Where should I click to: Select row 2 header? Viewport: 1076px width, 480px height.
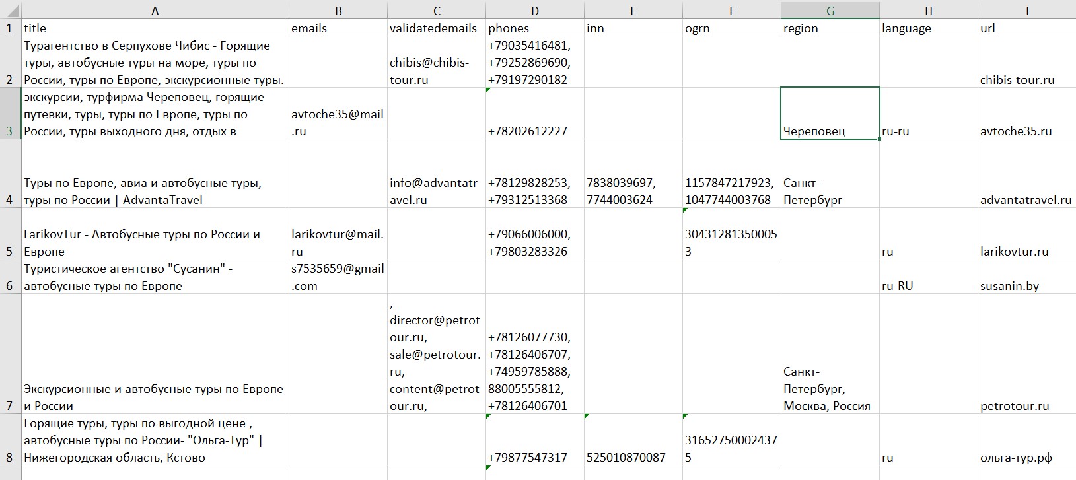tap(11, 62)
